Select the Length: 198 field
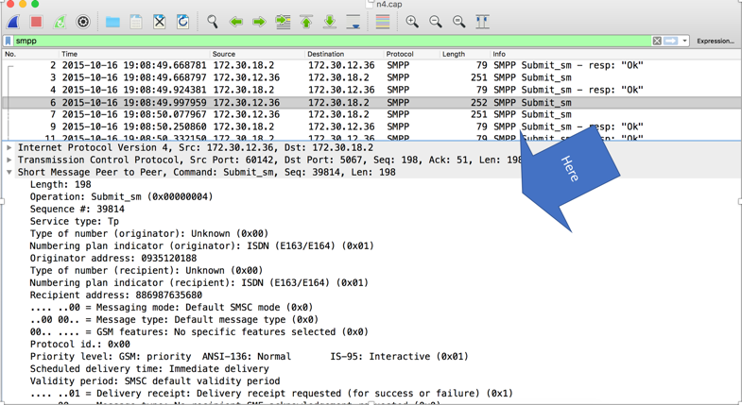Viewport: 742px width, 405px height. coord(60,184)
